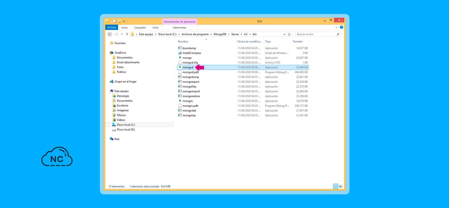Open the Vista ribbon tab
The height and width of the screenshot is (208, 449).
pos(155,28)
